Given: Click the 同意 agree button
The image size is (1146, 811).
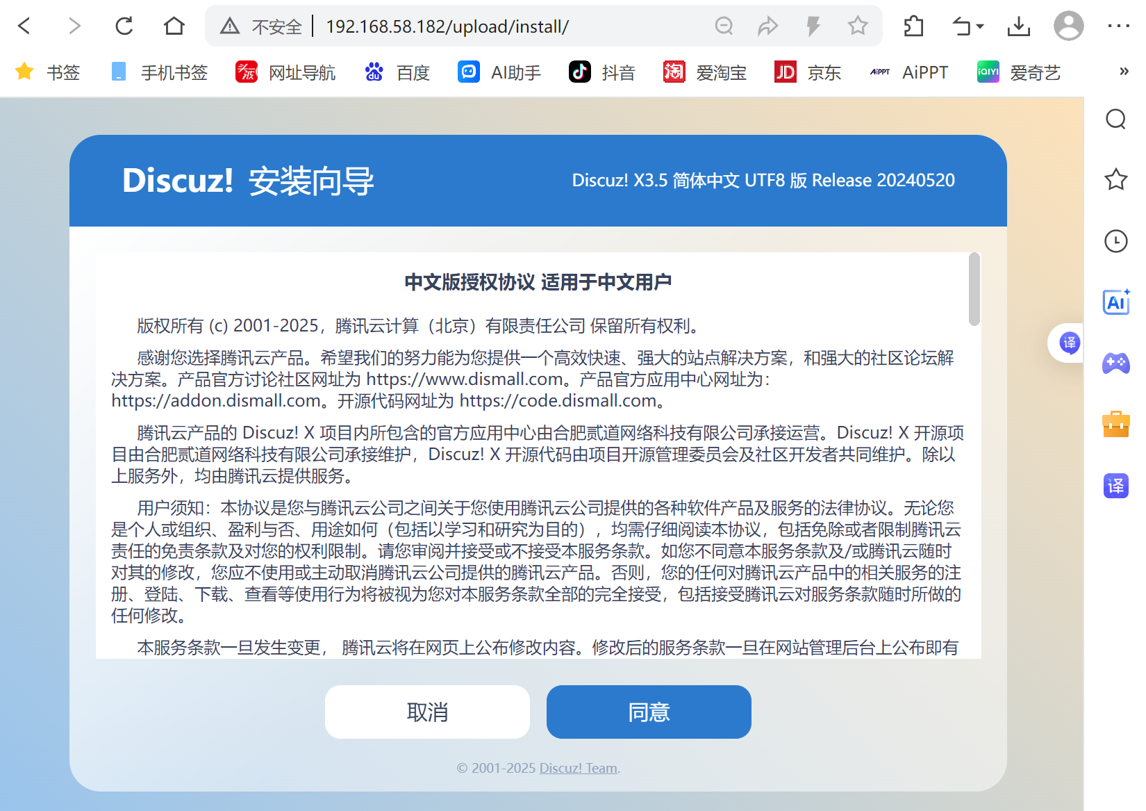Looking at the screenshot, I should pos(649,712).
